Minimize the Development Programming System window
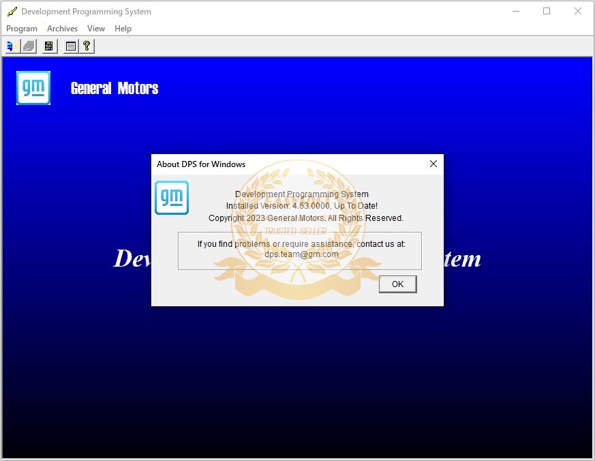The width and height of the screenshot is (595, 461). tap(516, 11)
